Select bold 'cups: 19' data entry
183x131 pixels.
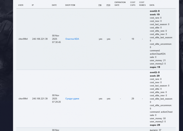pos(155,67)
